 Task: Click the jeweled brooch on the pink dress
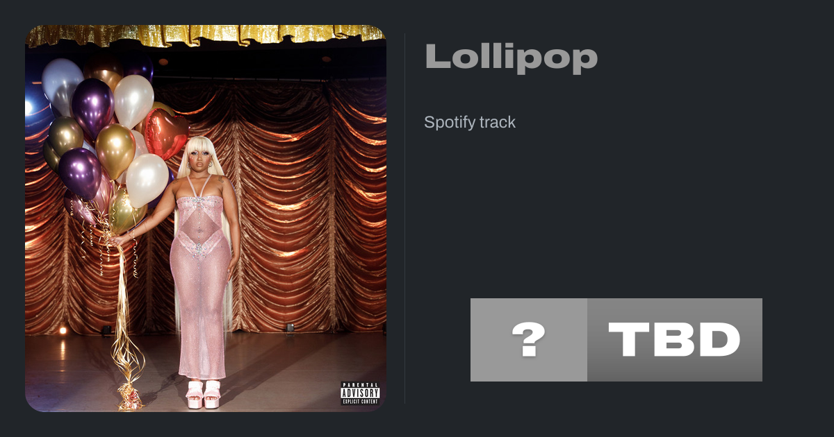pyautogui.click(x=200, y=248)
